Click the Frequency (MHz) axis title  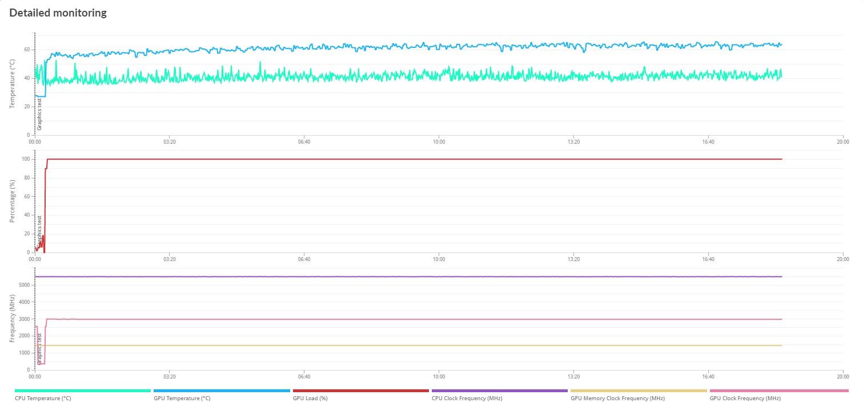(x=13, y=319)
